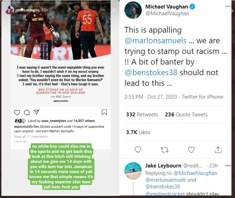This screenshot has width=235, height=198.
Task: Share the Instagram post with paper plane icon
Action: (37, 112)
